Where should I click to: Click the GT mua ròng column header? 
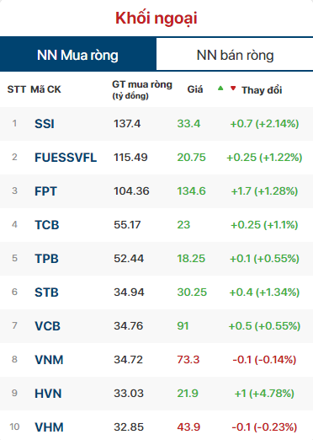[142, 89]
